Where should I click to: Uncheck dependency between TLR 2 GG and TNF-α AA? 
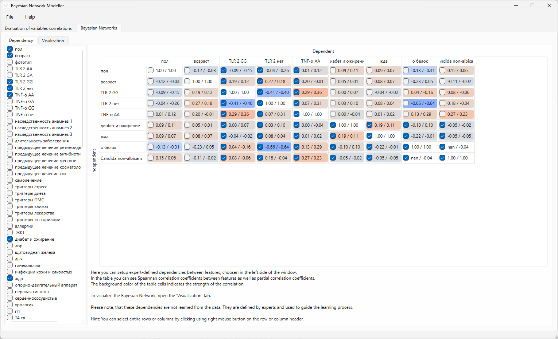pyautogui.click(x=296, y=92)
